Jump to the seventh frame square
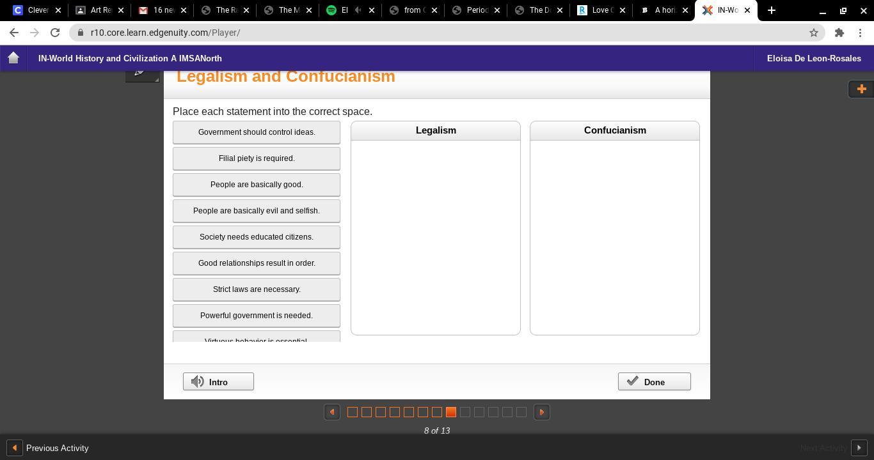Image resolution: width=874 pixels, height=460 pixels. click(x=437, y=412)
